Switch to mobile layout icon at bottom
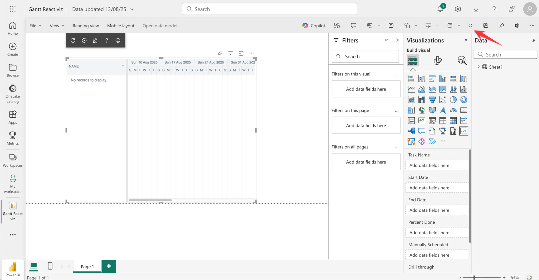 (50, 266)
